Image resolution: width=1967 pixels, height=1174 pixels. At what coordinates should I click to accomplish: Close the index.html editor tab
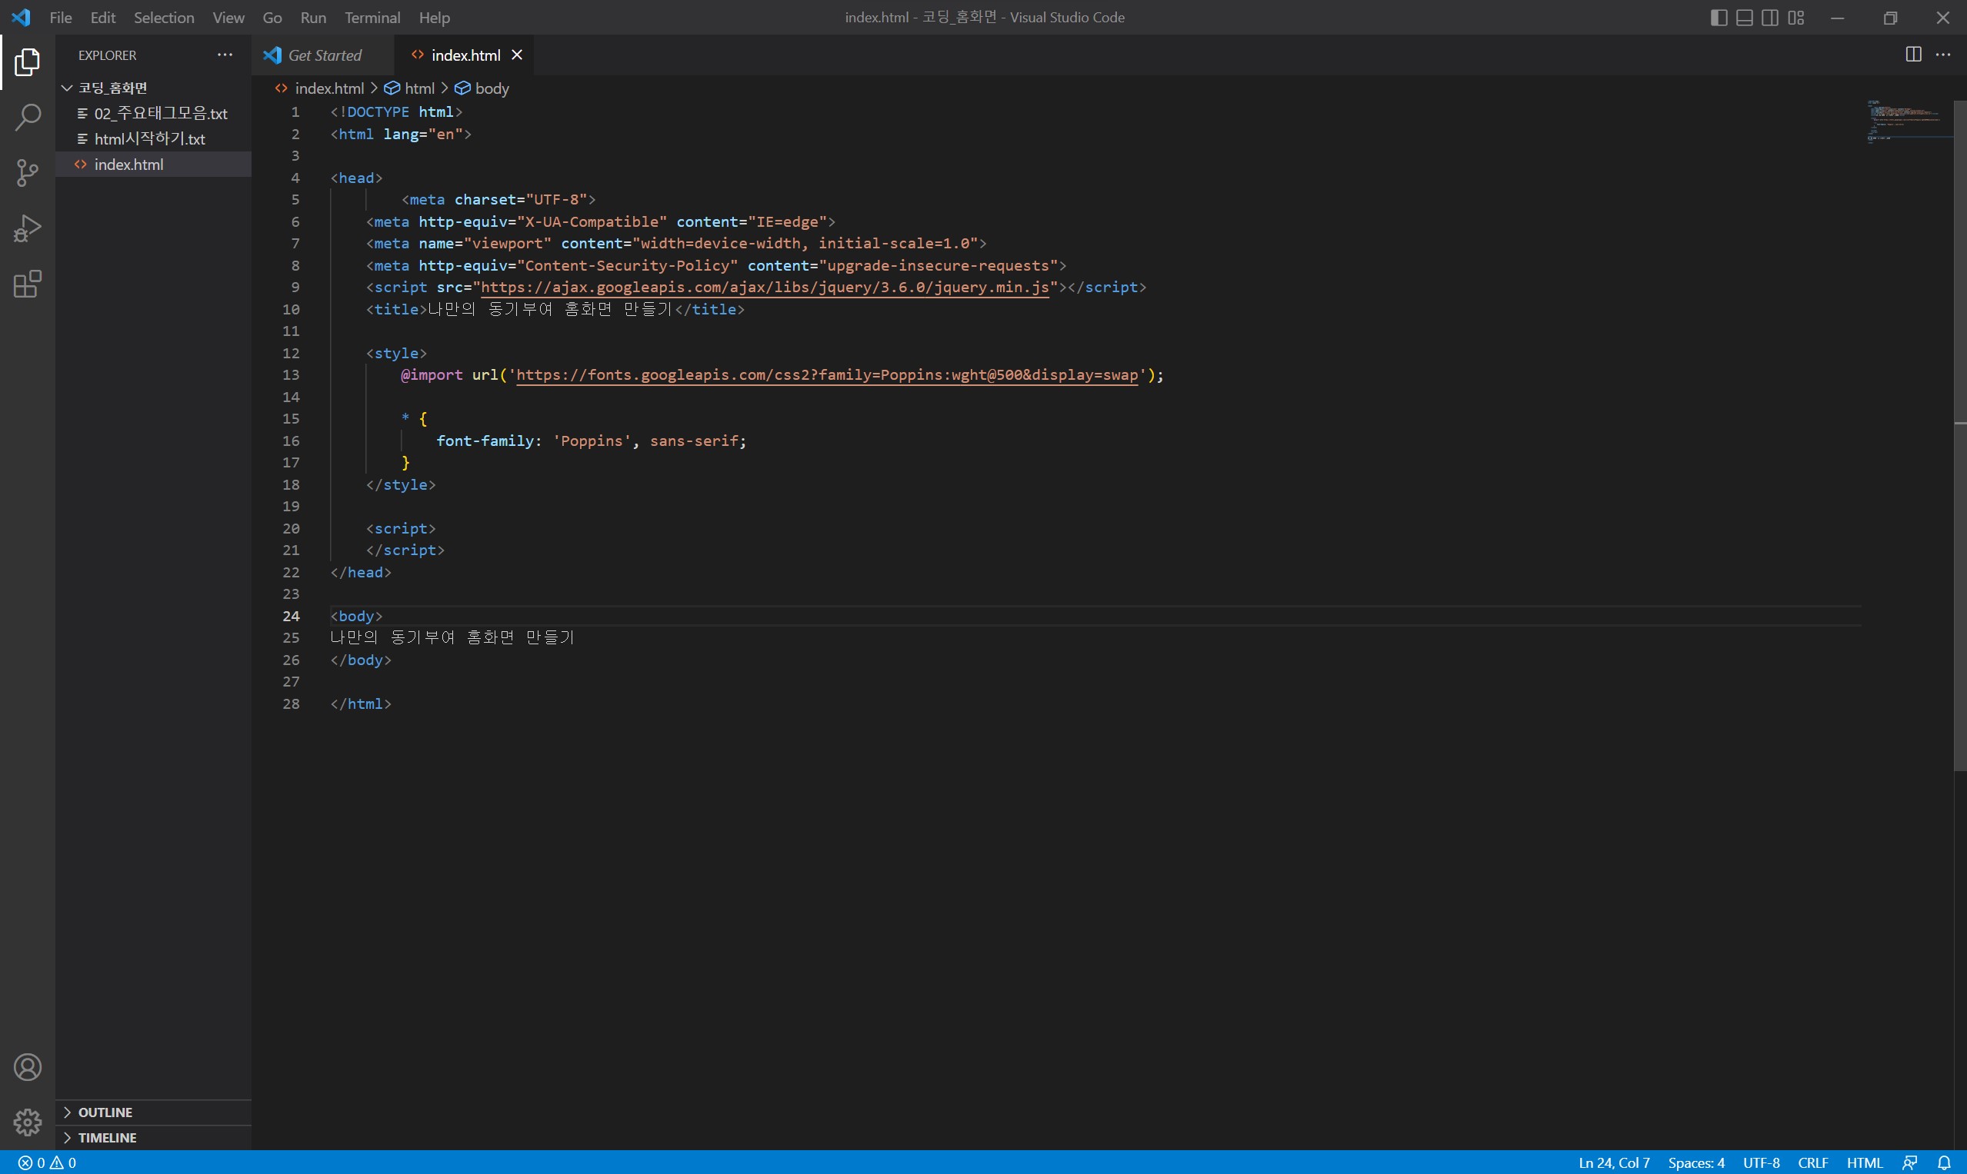click(517, 55)
